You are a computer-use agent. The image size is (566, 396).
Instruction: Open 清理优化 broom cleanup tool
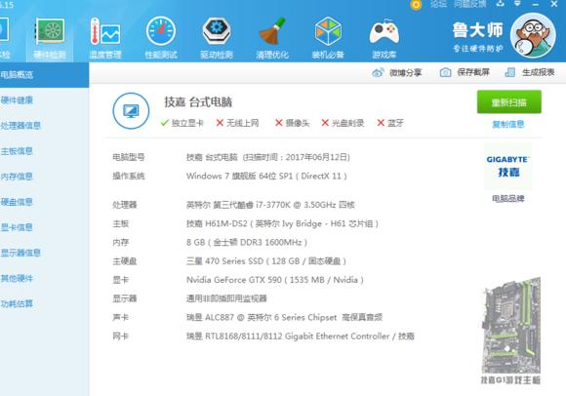tap(272, 38)
